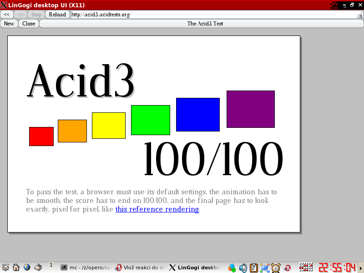Click the network tray icon
Viewport: 364px width, 273px height.
tap(265, 268)
